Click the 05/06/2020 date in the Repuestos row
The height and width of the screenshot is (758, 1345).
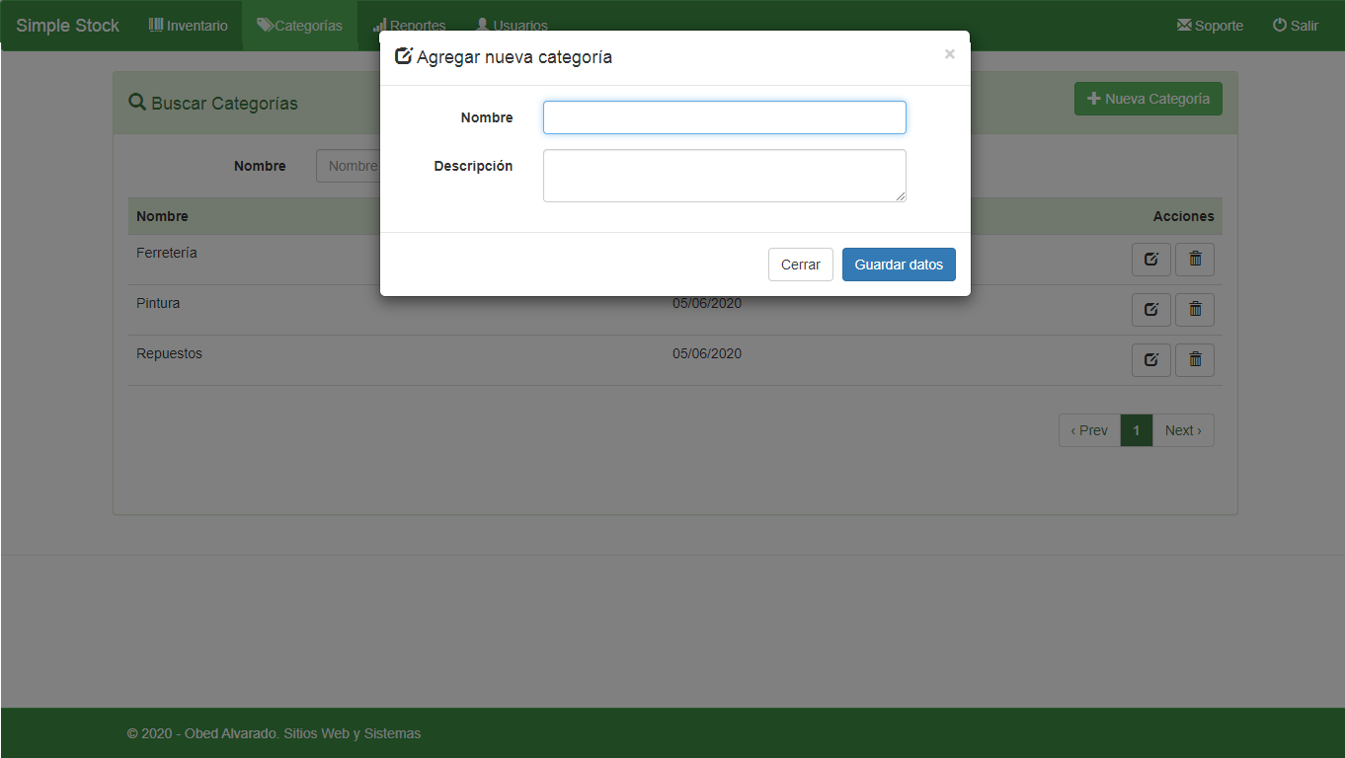pos(707,353)
